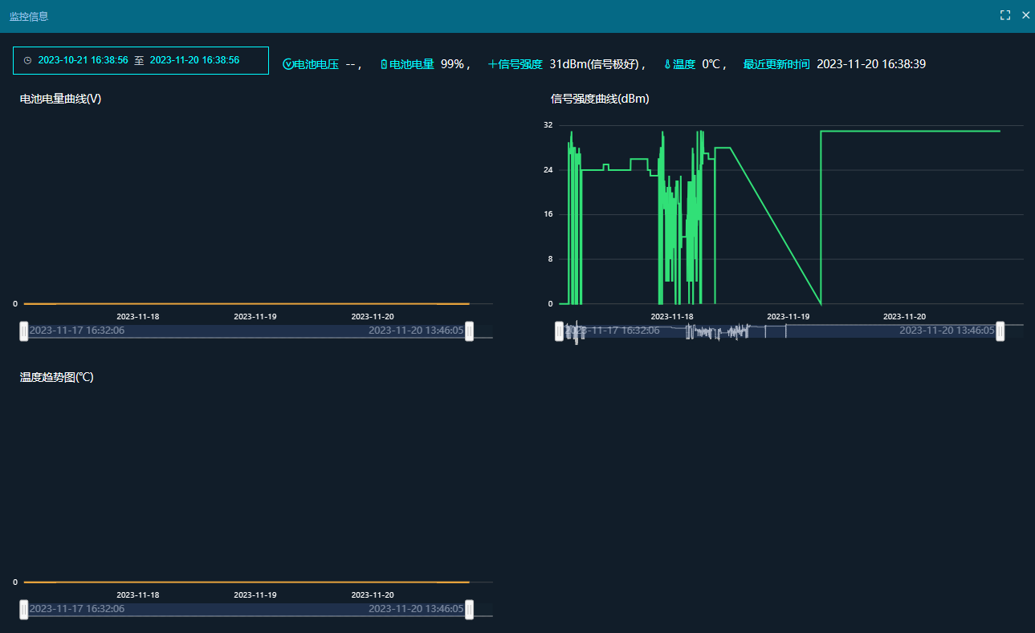Click the temperature value 0℃
This screenshot has width=1035, height=633.
[x=711, y=64]
